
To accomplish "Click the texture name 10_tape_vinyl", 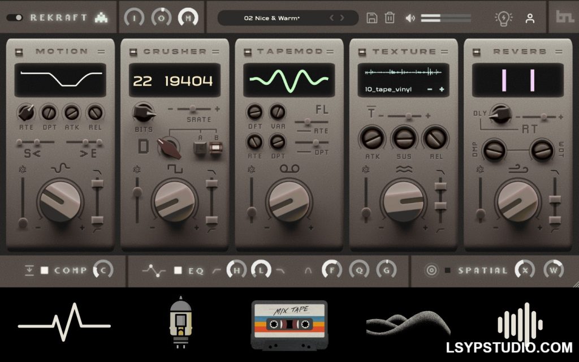I will (x=388, y=89).
